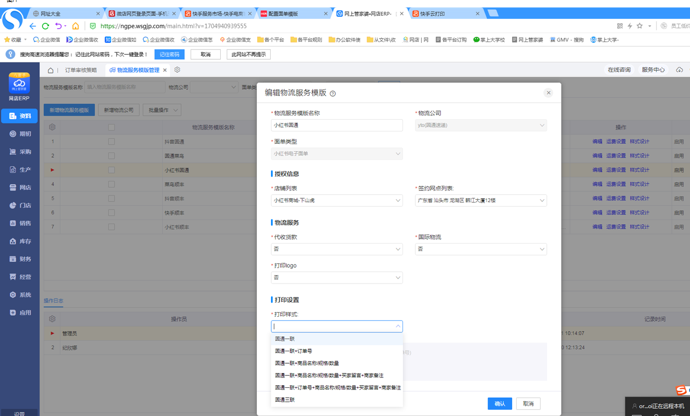Open a new browser tab
Screen dimensions: 690x416
point(493,13)
